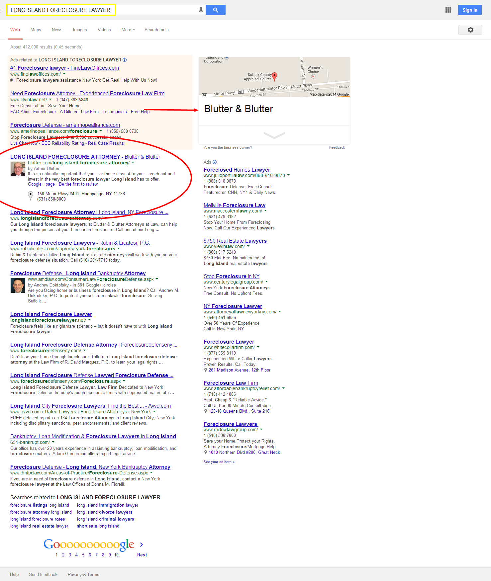Click the info icon next to the right-column Ads label

click(215, 162)
